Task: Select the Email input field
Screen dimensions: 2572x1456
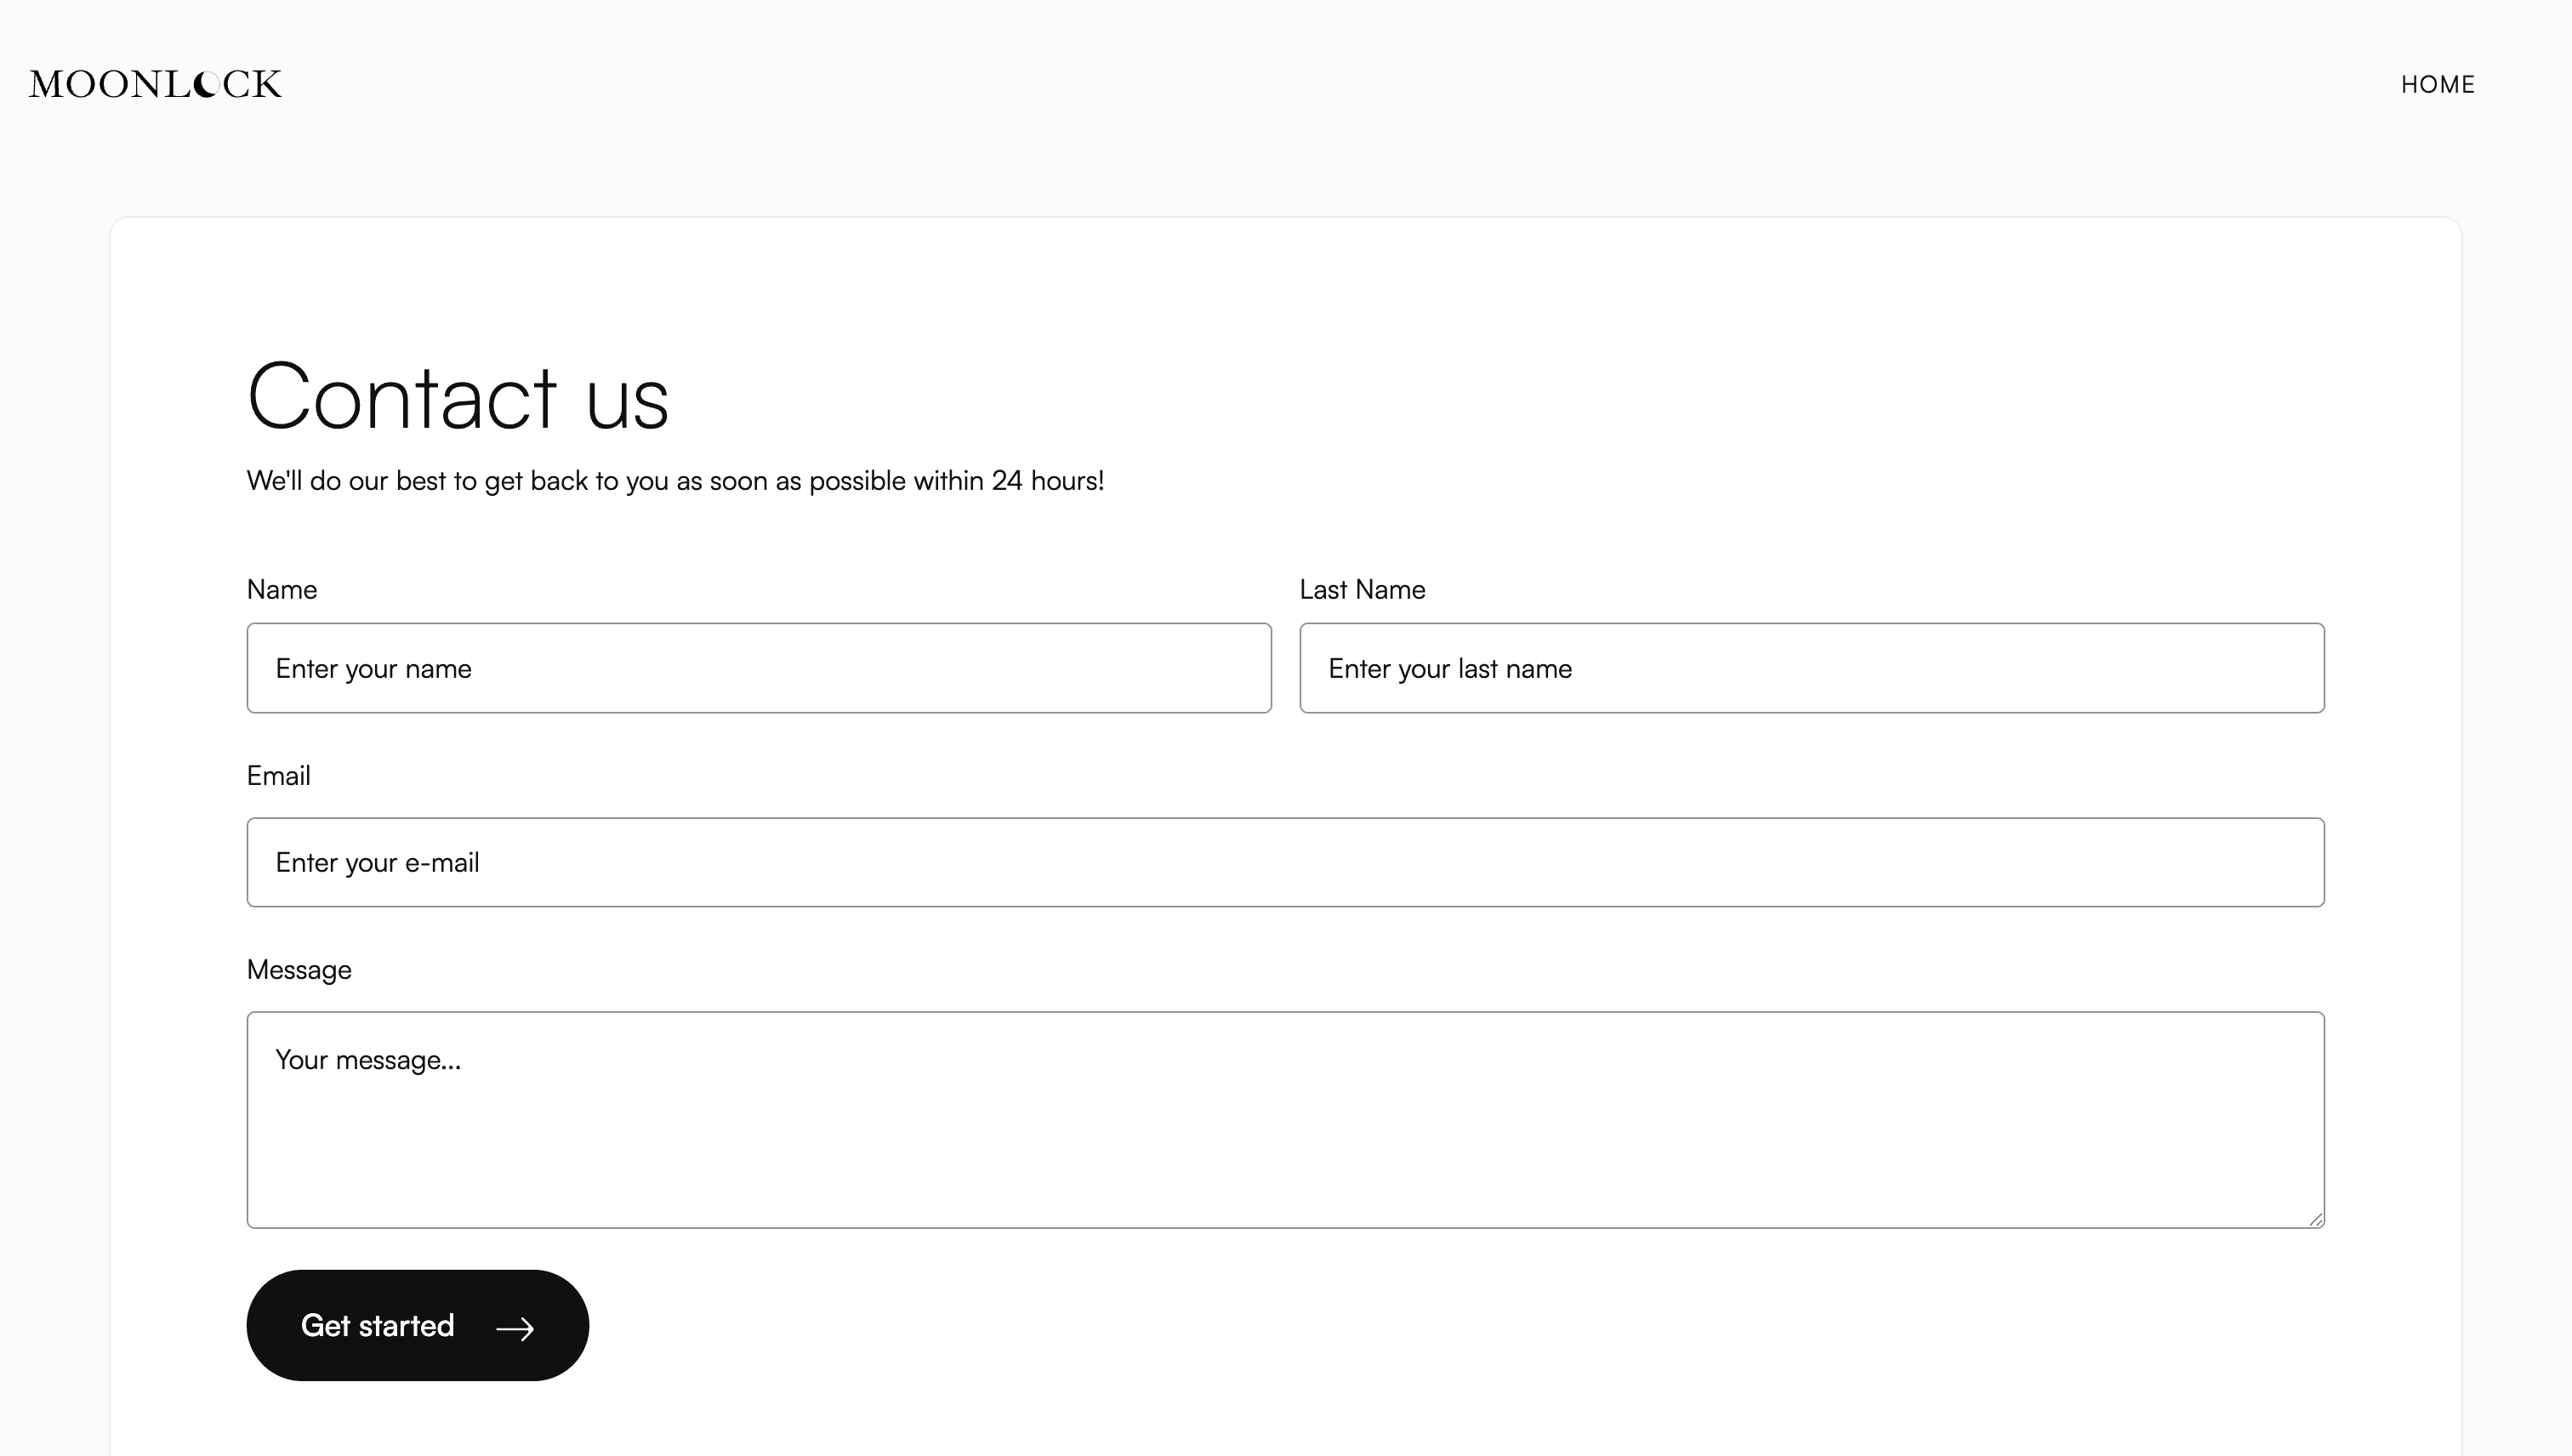Action: coord(1286,862)
